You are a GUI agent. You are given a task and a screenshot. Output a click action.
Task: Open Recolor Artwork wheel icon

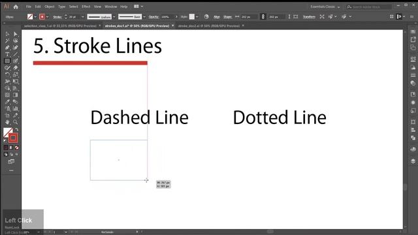(x=206, y=16)
